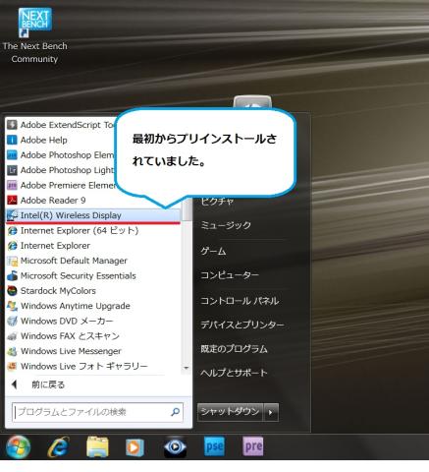Image resolution: width=429 pixels, height=472 pixels.
Task: Click the eye icon on the taskbar
Action: click(175, 446)
